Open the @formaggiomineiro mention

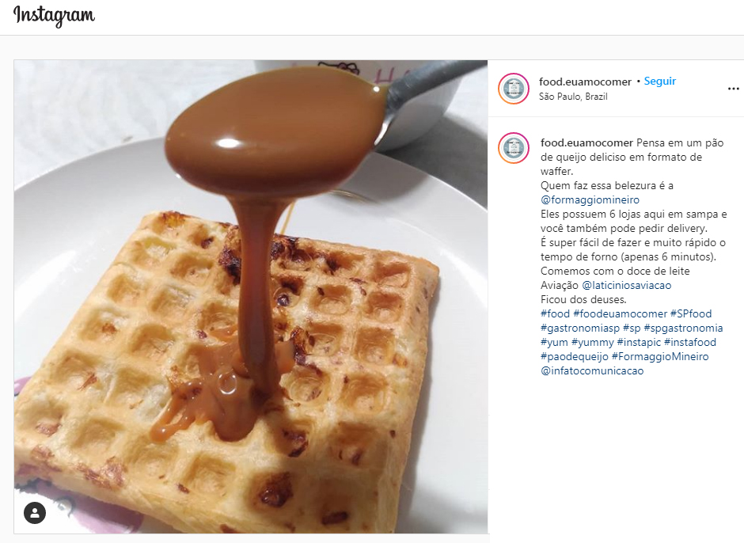(590, 199)
